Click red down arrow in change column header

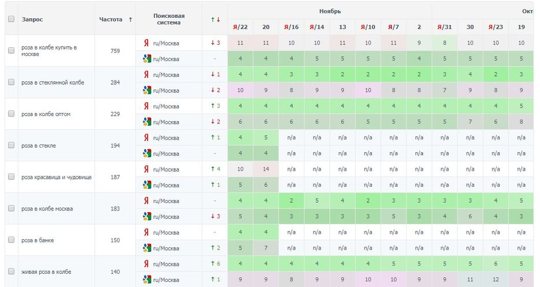[x=218, y=20]
